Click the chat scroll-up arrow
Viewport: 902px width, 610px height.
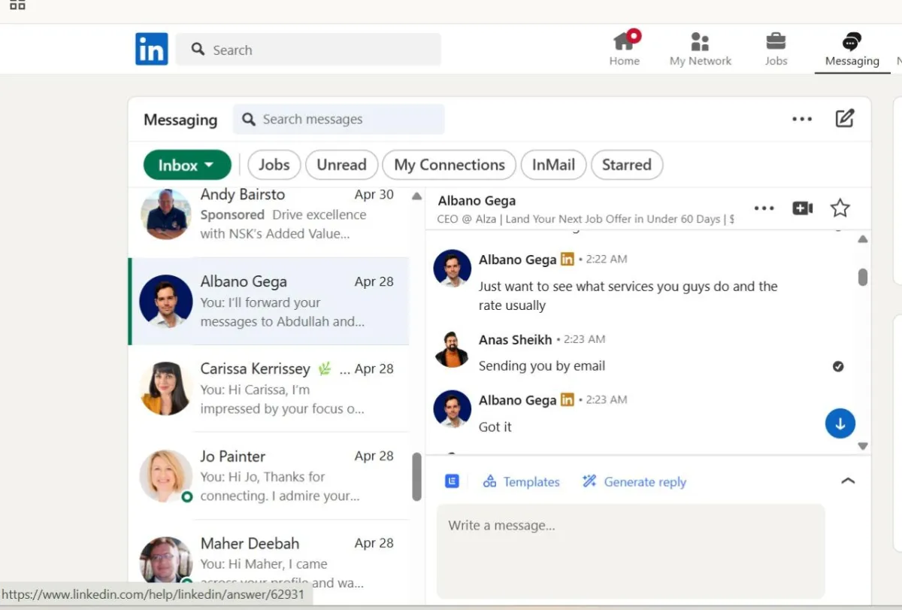[x=863, y=239]
